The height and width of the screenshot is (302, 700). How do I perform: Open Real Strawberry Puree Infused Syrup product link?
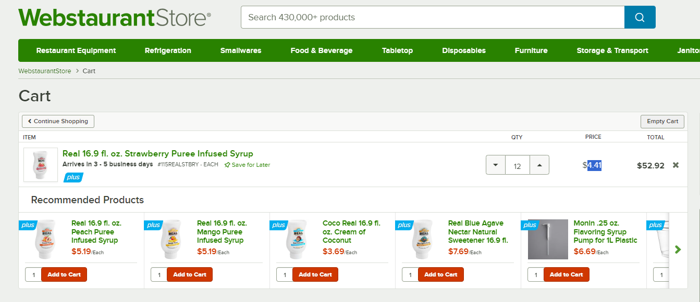[158, 154]
